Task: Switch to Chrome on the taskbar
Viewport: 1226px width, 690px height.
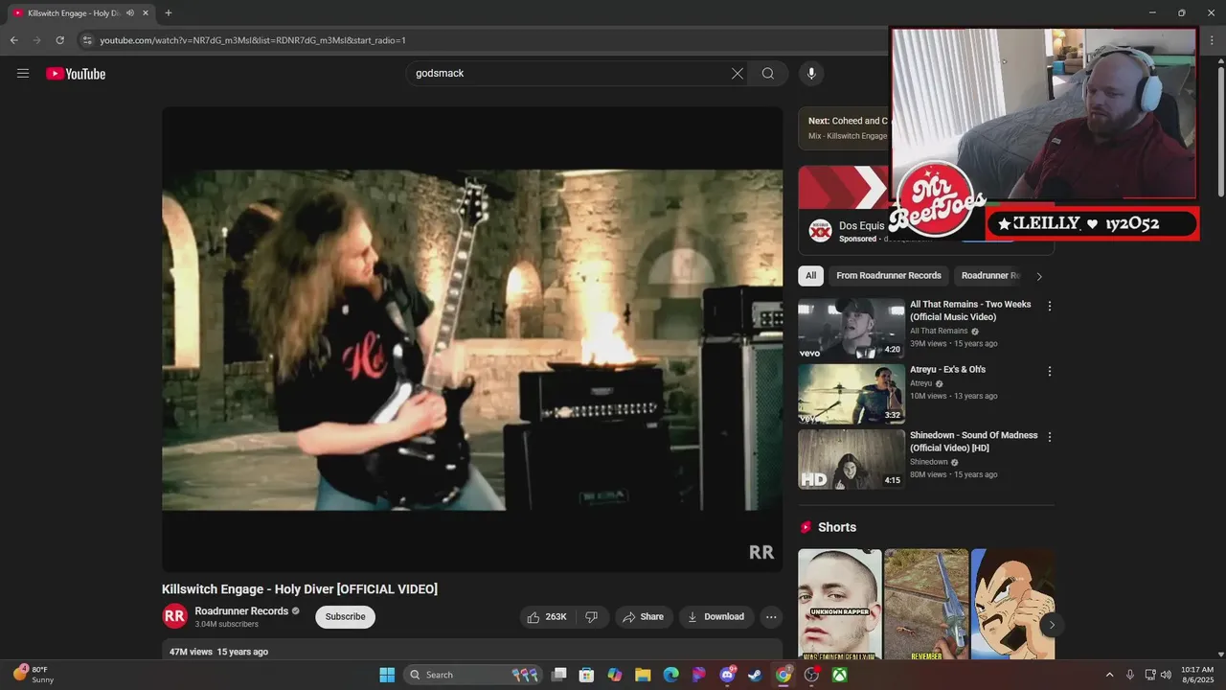Action: [783, 675]
